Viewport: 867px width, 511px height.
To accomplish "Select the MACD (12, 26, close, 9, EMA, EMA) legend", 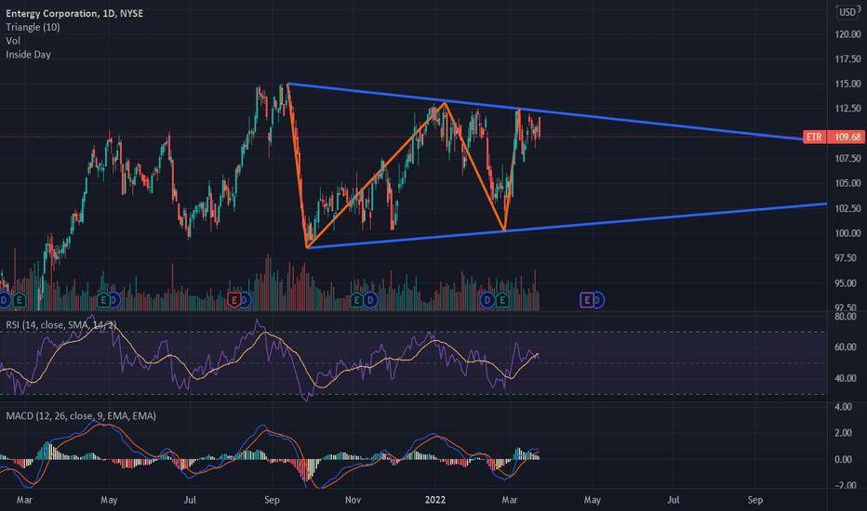I will 81,416.
